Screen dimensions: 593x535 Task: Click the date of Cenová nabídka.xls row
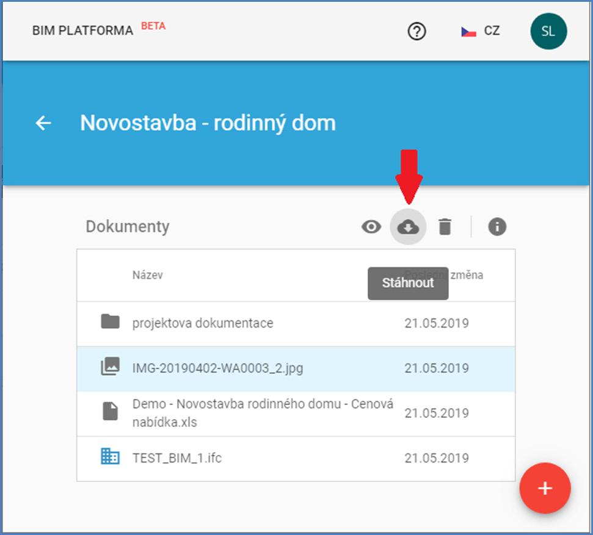[437, 413]
